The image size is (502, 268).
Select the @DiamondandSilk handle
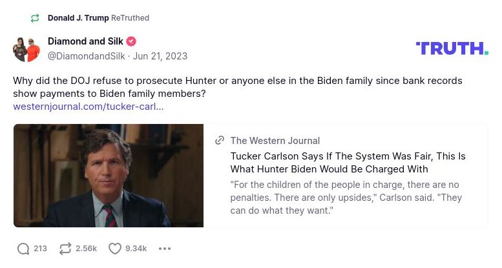coord(87,56)
